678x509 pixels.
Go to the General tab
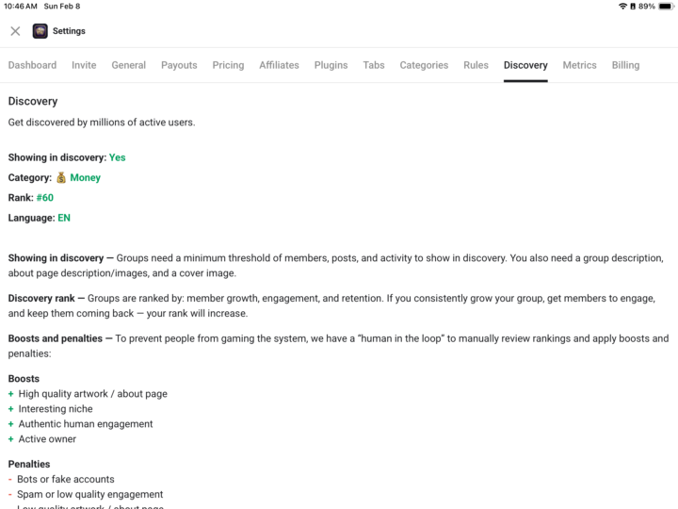click(128, 65)
